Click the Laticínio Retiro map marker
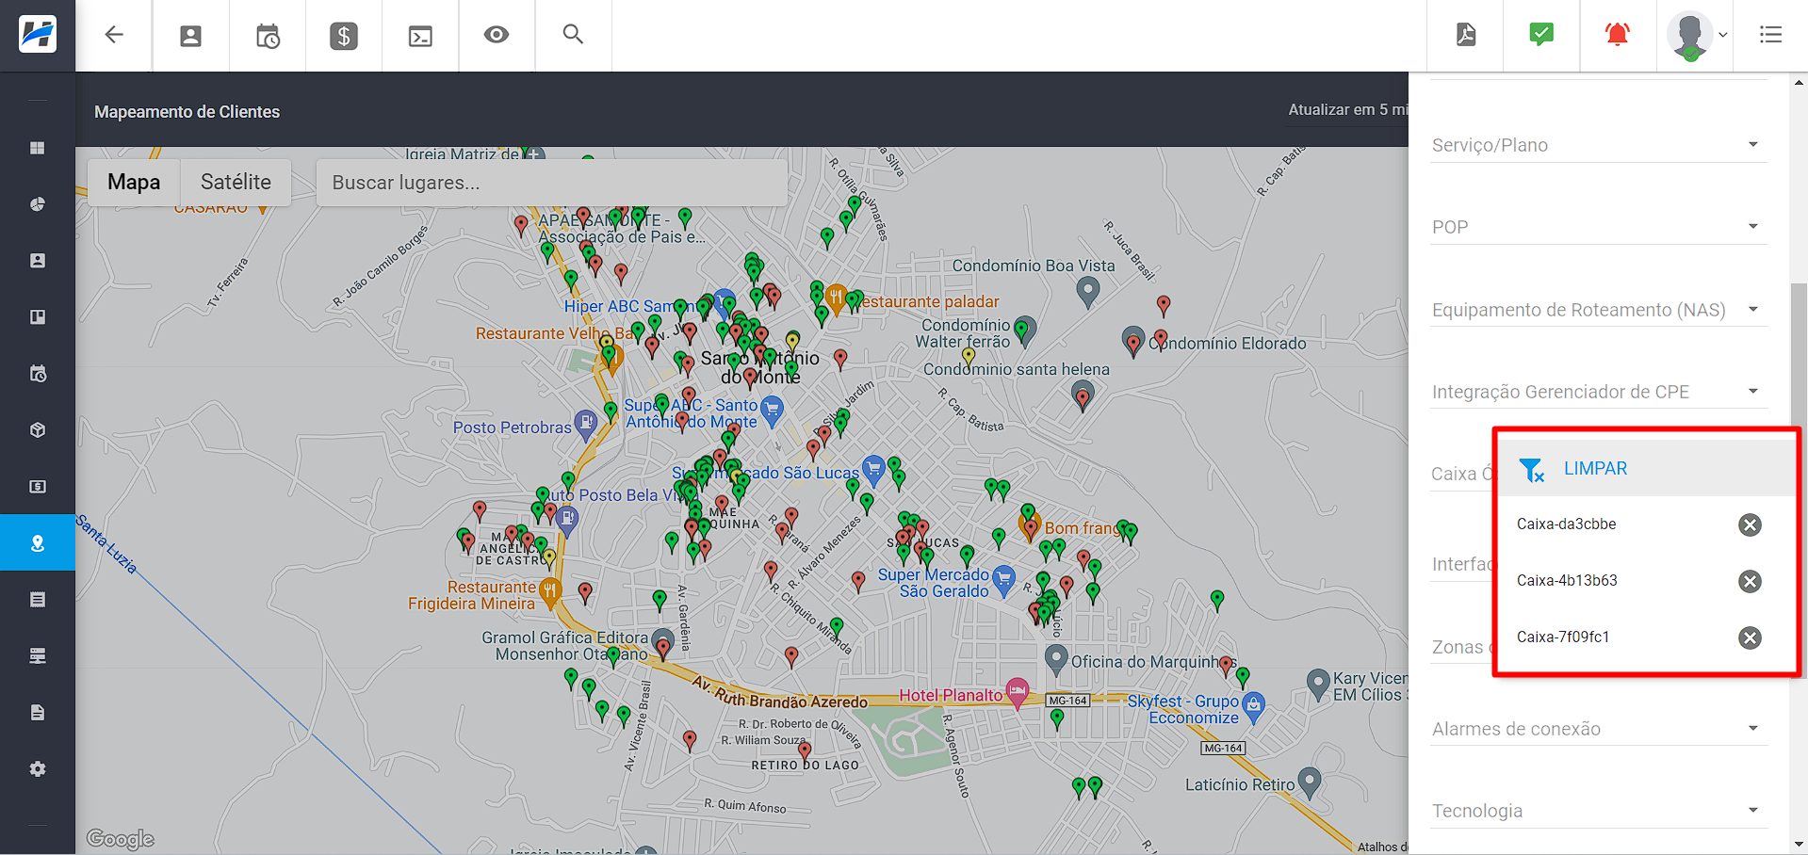Screen dimensions: 1808x855 [1310, 781]
